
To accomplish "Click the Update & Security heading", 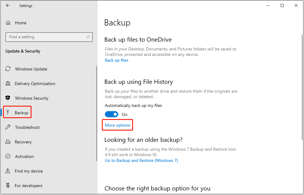I will tap(23, 51).
